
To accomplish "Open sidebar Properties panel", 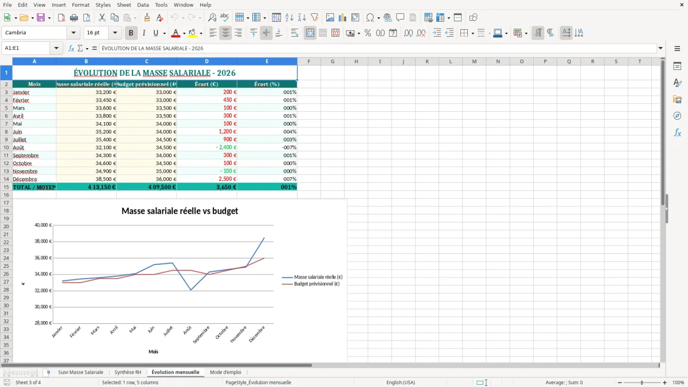I will pos(677,67).
